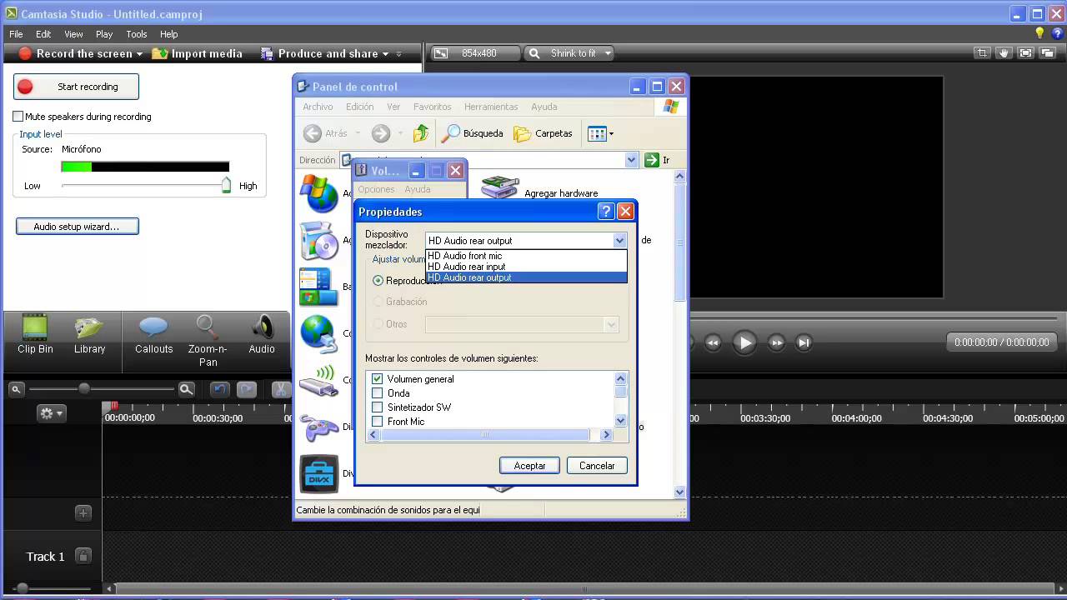Open the Audio tool tab
Screen dimensions: 1067x600
coord(262,335)
